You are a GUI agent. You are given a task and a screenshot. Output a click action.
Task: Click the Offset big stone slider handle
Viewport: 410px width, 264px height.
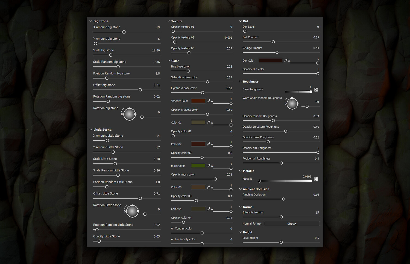[140, 90]
